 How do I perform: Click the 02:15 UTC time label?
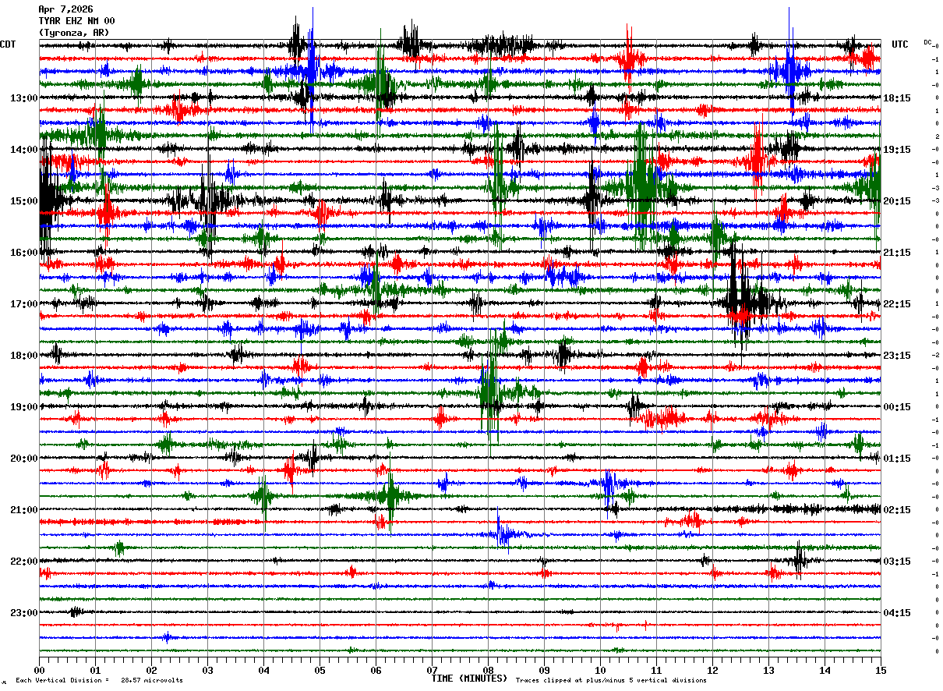point(897,510)
